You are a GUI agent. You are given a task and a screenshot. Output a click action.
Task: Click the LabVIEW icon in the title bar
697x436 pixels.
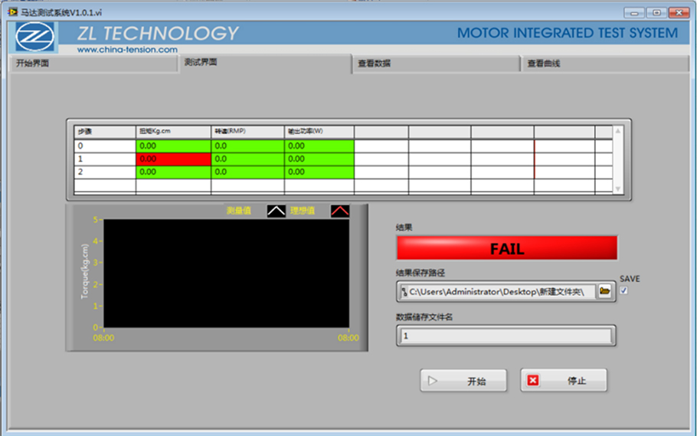pyautogui.click(x=12, y=11)
